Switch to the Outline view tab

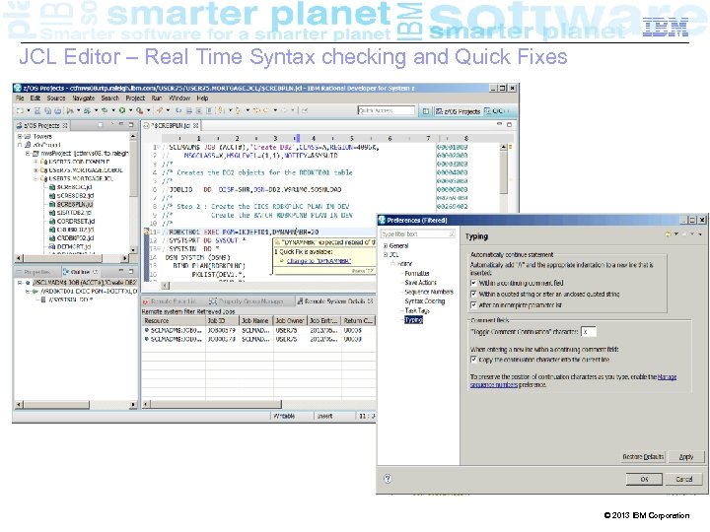coord(80,272)
